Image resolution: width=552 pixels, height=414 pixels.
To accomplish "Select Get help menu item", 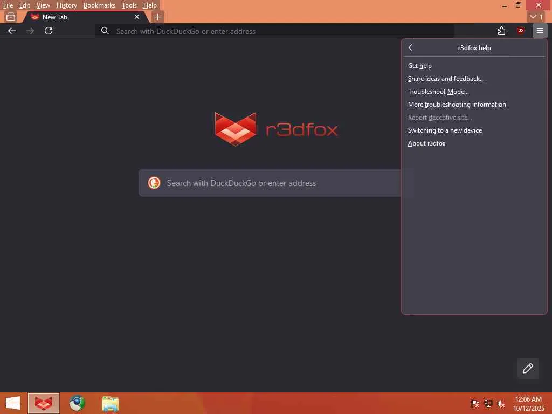I will tap(474, 66).
